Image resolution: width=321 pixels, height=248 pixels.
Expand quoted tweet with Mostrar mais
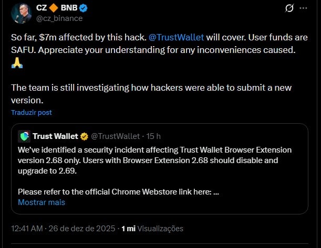click(42, 202)
